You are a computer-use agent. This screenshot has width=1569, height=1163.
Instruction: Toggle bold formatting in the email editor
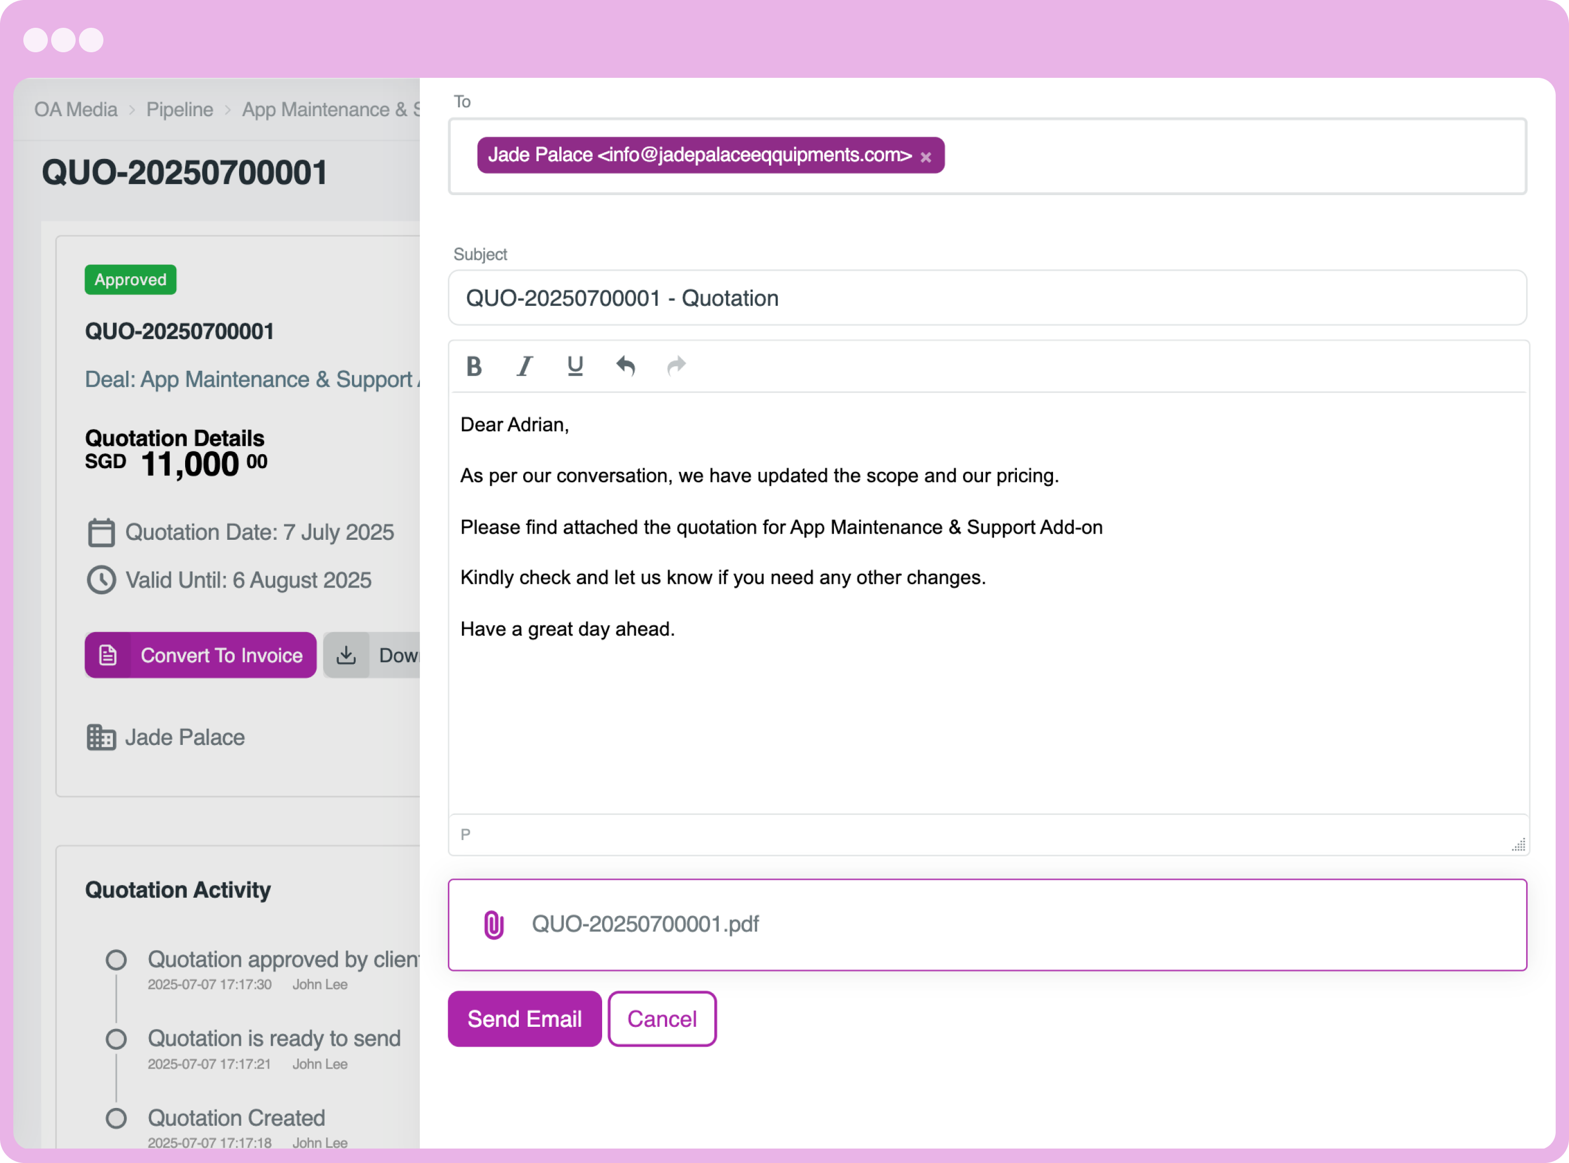(x=474, y=366)
